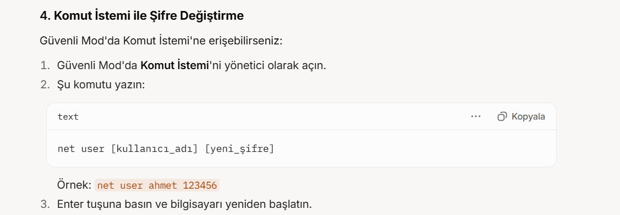Open the three-dot more options menu
Viewport: 620px width, 215px height.
click(x=476, y=116)
